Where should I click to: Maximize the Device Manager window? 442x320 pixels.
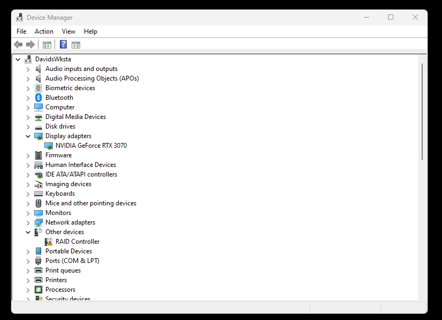click(391, 17)
